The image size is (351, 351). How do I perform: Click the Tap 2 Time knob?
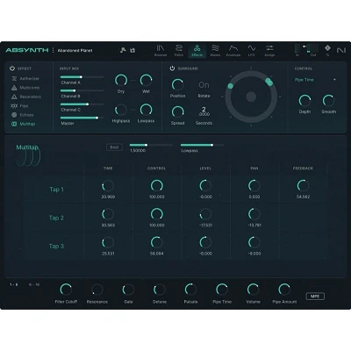[x=108, y=214]
